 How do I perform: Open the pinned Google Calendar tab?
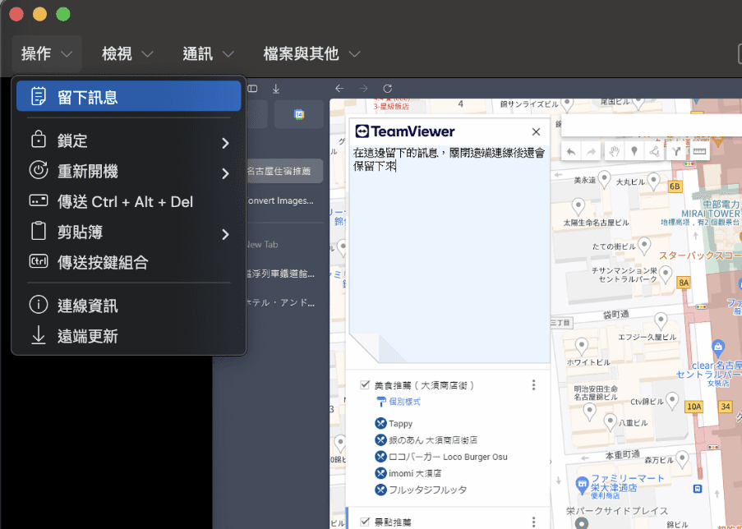[298, 114]
